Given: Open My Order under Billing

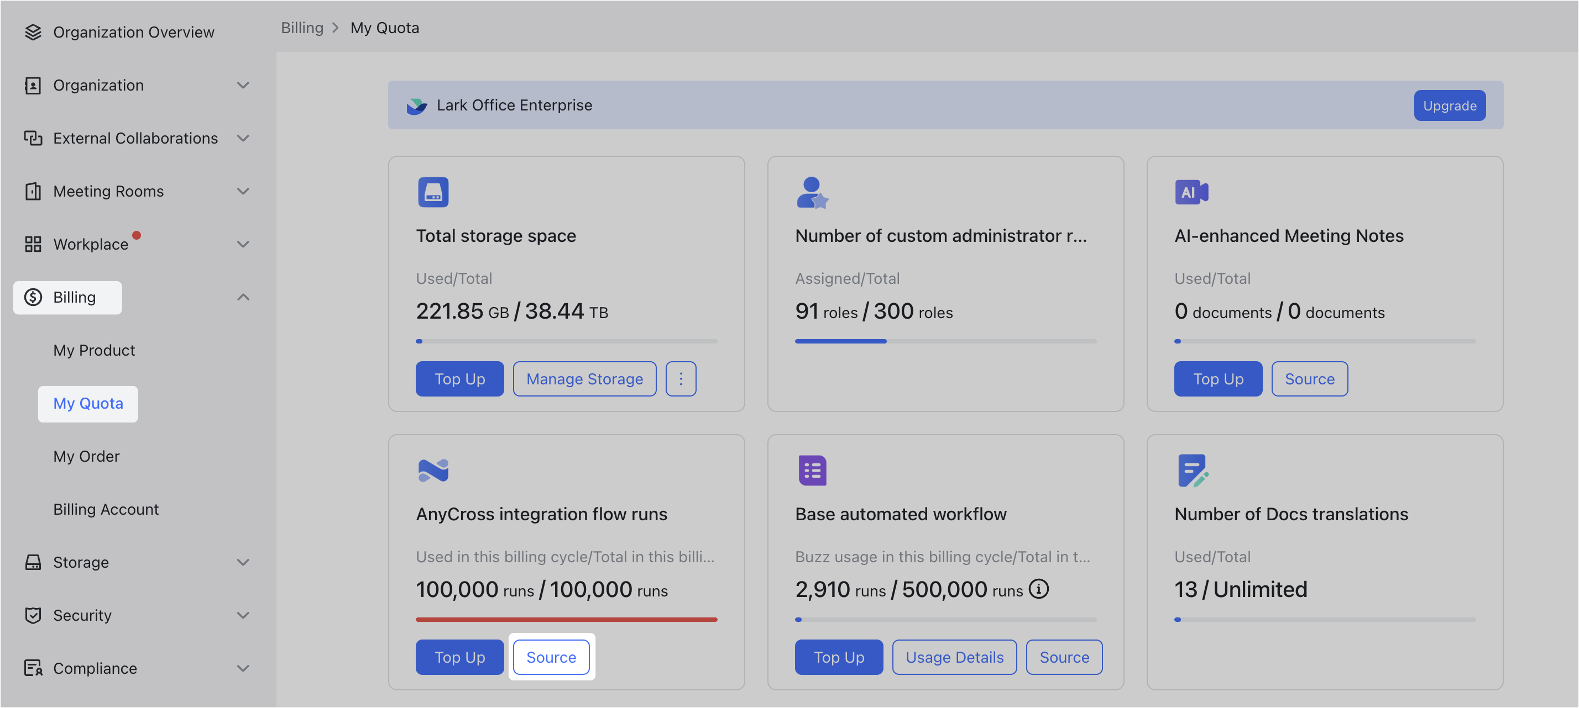Looking at the screenshot, I should tap(86, 456).
